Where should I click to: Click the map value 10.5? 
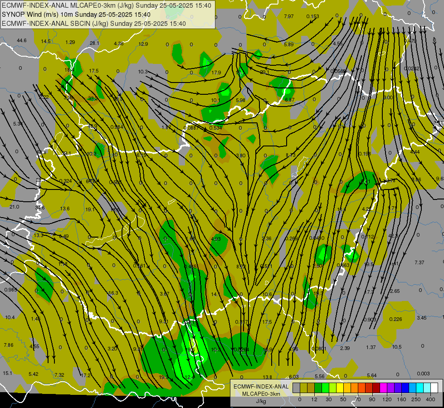[x=397, y=347]
